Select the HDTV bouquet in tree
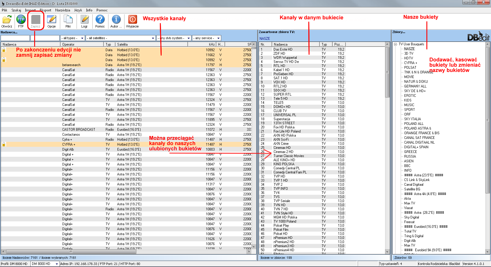 409,58
